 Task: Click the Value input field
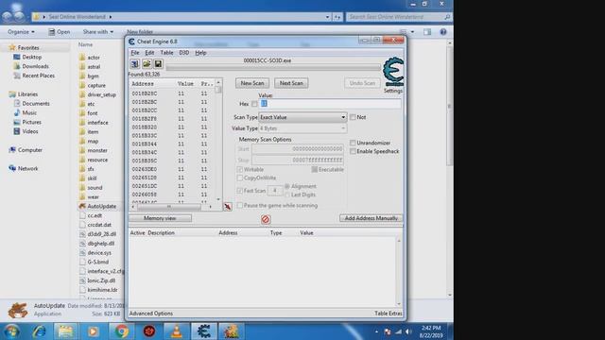[x=330, y=104]
